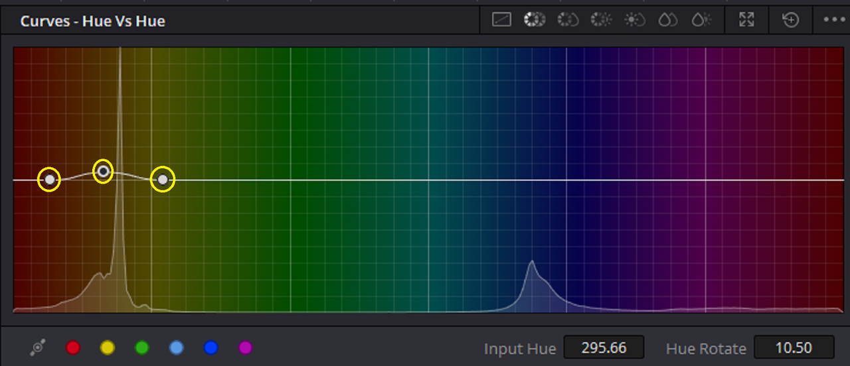Select Sat Vs Lum curve icon
This screenshot has height=366, width=850.
coord(701,20)
